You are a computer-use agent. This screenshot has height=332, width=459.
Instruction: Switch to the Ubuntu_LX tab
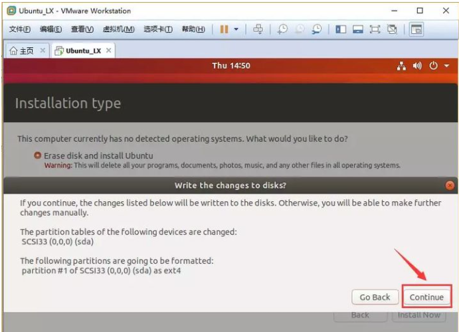(78, 50)
